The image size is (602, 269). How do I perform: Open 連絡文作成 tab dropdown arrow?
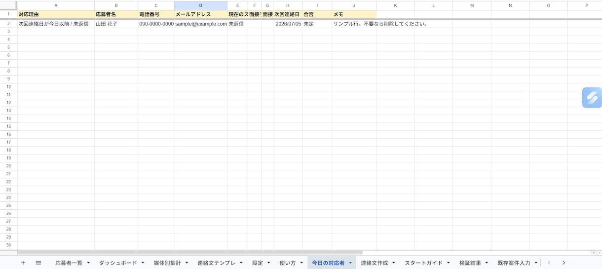(394, 263)
